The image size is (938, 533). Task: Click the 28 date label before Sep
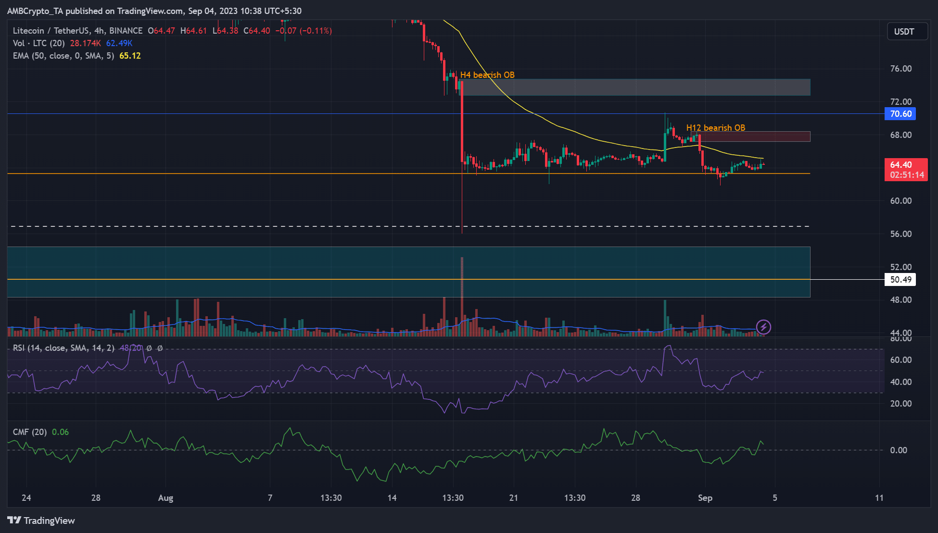635,498
